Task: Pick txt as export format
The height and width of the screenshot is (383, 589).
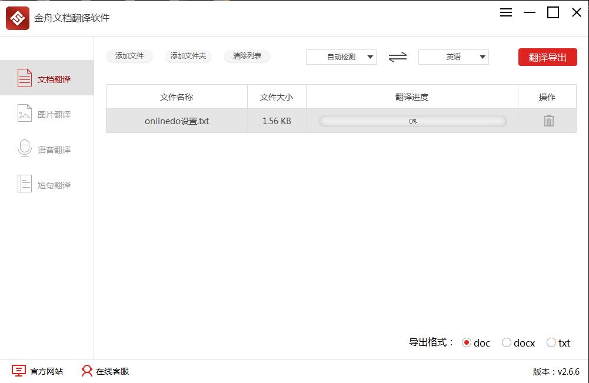Action: [551, 342]
